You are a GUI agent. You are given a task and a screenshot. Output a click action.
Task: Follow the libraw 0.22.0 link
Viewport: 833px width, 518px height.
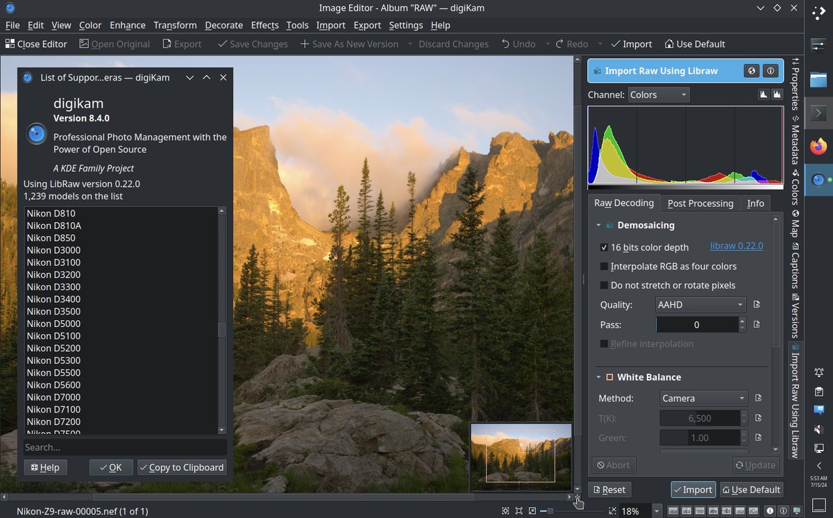click(x=737, y=246)
